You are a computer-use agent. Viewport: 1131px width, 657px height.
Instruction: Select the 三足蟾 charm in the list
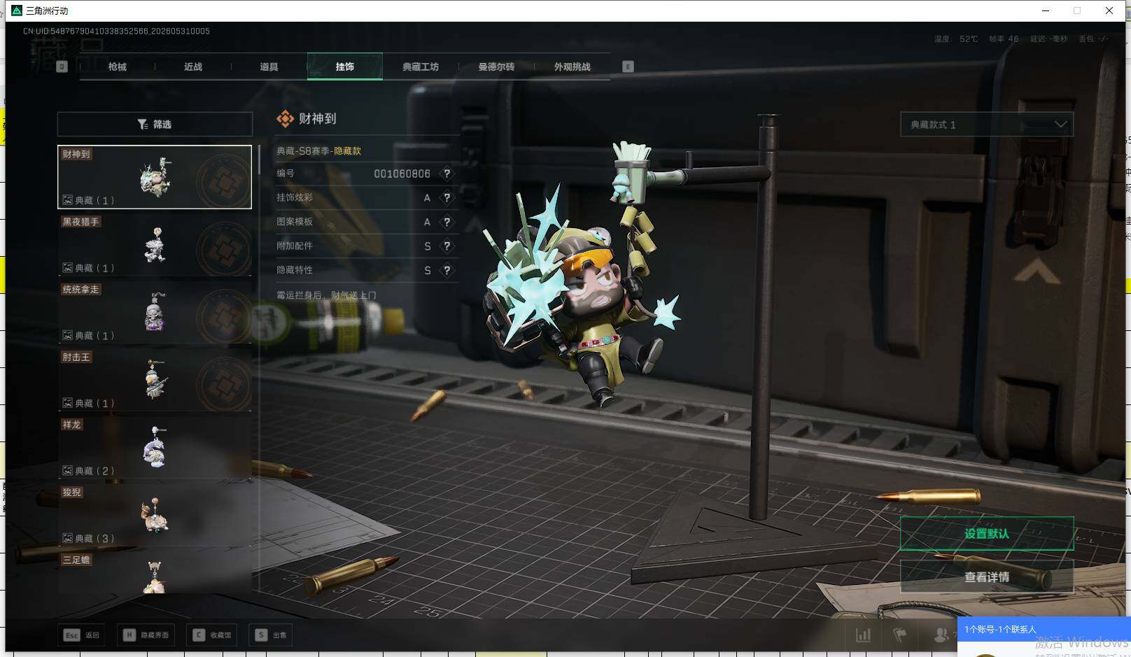tap(155, 573)
